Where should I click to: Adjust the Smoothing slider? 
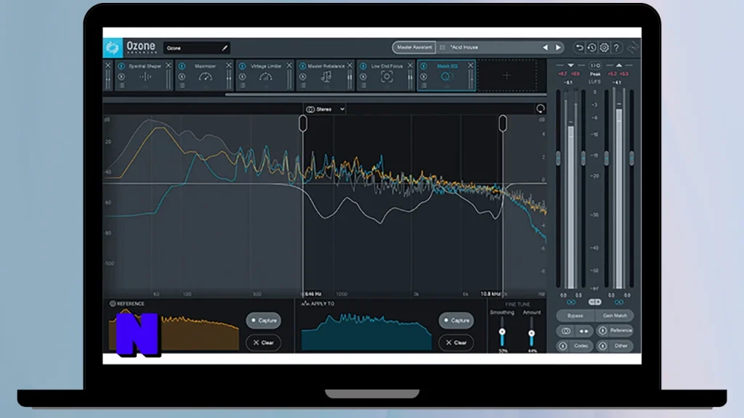pos(502,332)
